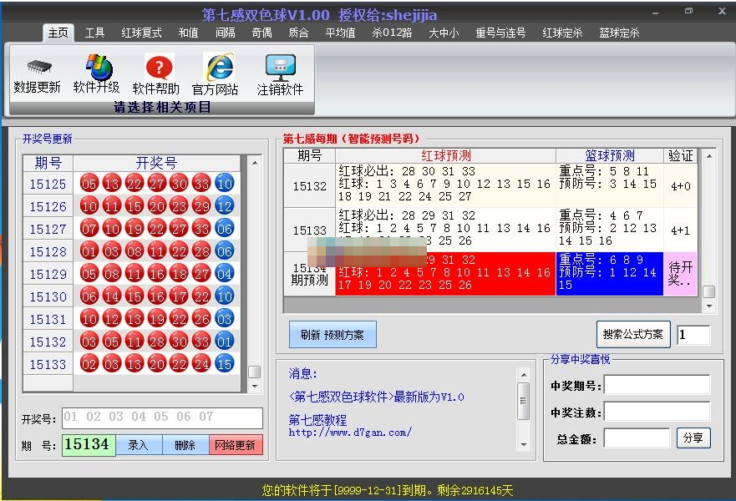Image resolution: width=736 pixels, height=501 pixels.
Task: Open 软件帮助 help icon
Action: (156, 68)
